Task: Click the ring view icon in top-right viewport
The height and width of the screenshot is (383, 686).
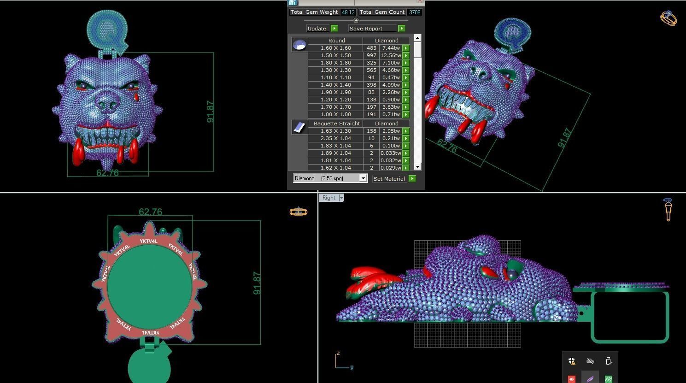Action: coord(668,18)
